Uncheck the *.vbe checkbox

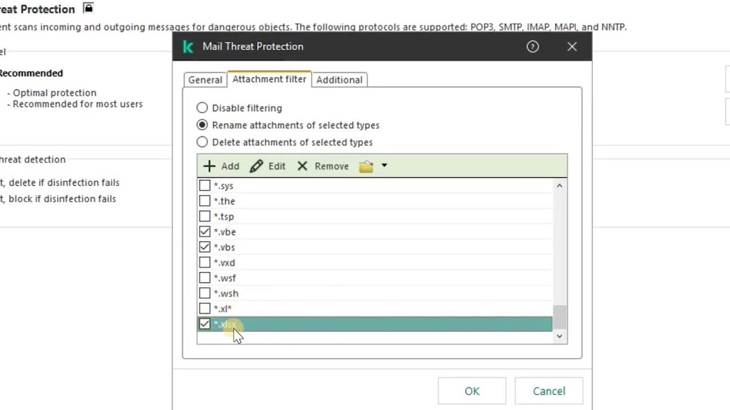tap(205, 232)
